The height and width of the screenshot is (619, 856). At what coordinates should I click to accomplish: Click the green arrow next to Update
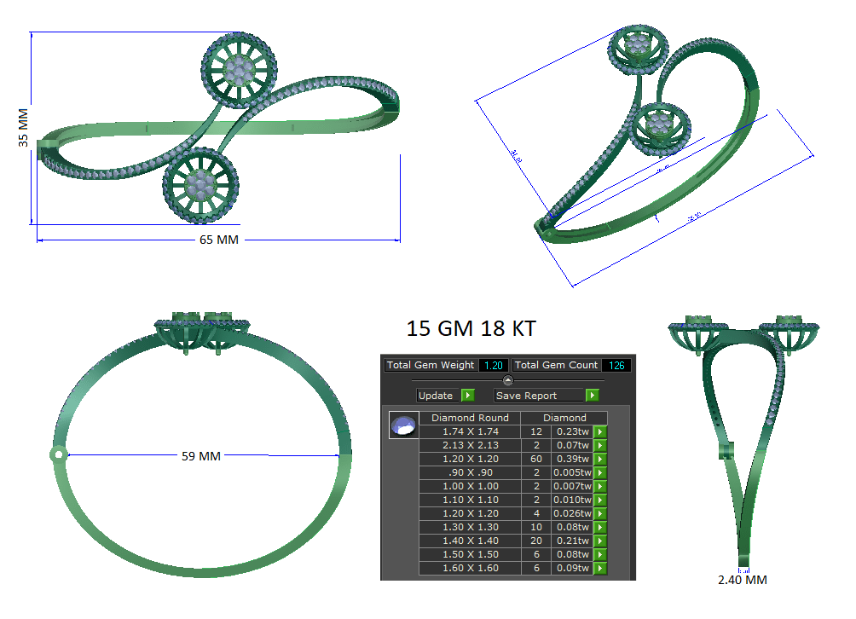click(x=467, y=396)
